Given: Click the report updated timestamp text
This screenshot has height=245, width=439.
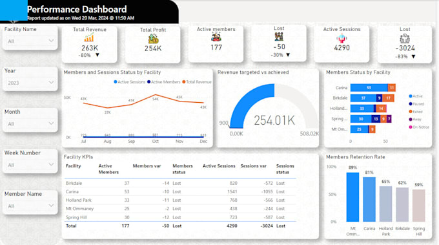Looking at the screenshot, I should click(x=81, y=18).
